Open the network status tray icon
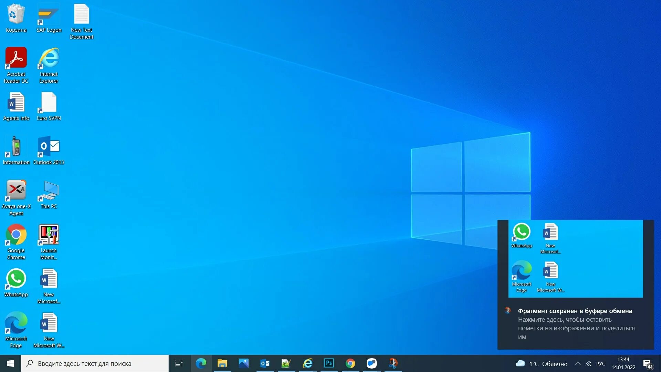This screenshot has width=661, height=372. [588, 363]
